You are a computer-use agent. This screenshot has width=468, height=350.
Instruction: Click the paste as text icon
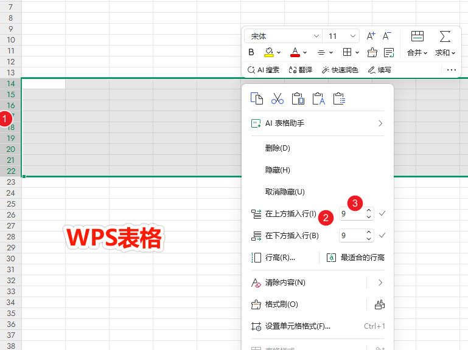point(318,98)
